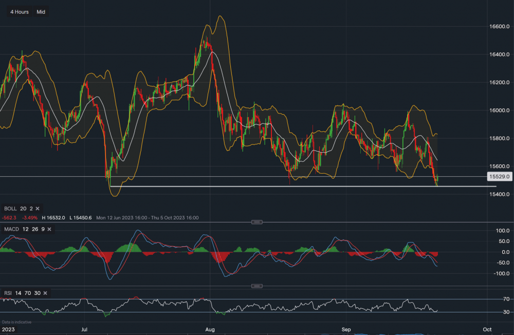The image size is (514, 335).
Task: Open BOLL settings by clicking its label
Action: 10,209
